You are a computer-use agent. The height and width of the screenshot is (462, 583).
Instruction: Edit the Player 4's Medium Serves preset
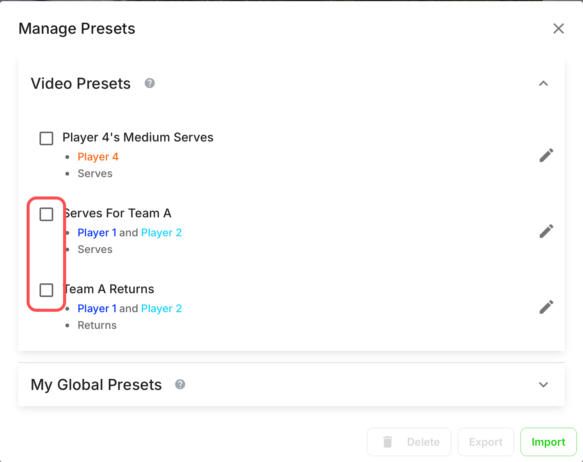(x=546, y=155)
